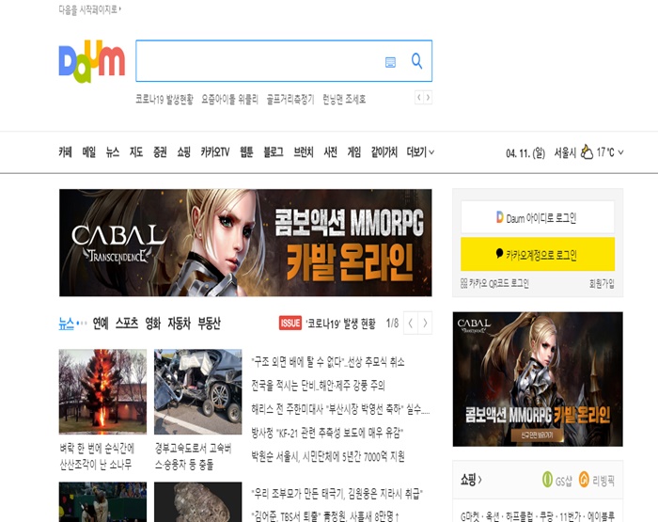658x522 pixels.
Task: Open the 쇼핑 menu item in top navigation
Action: coord(183,152)
